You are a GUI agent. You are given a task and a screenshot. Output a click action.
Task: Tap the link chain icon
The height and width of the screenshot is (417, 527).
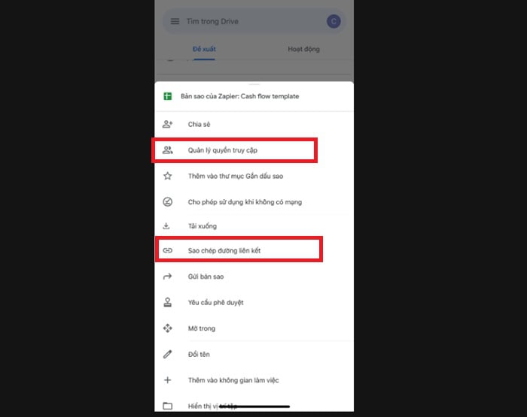coord(167,250)
